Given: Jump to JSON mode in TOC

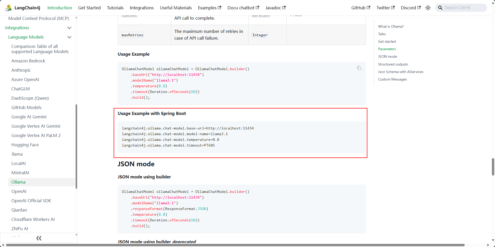Looking at the screenshot, I should coord(387,56).
